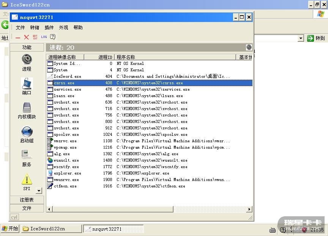This screenshot has width=328, height=236.
Task: Select the lsass.exe process row
Action: 149,96
